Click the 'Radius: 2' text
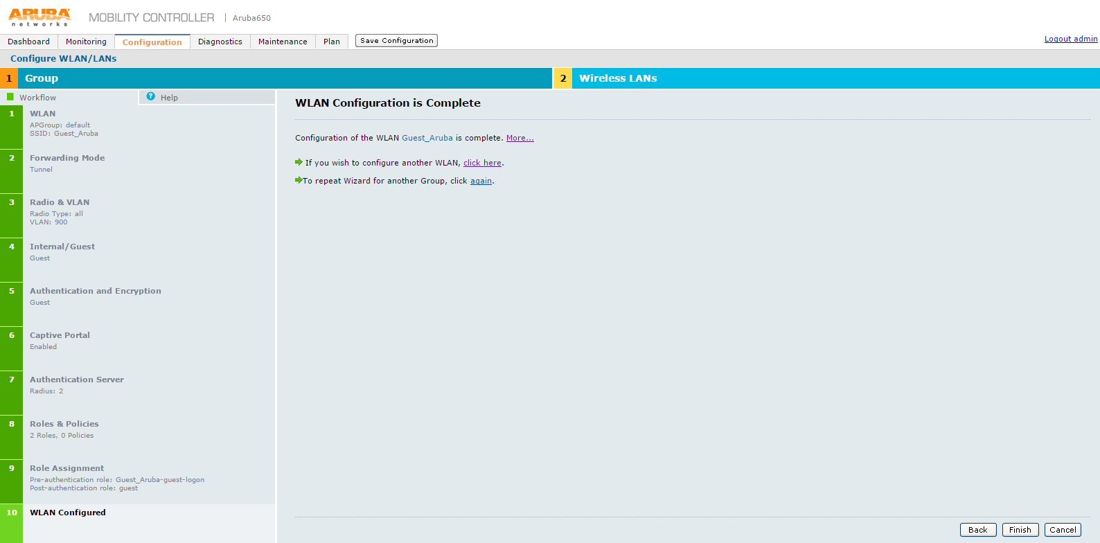Screen dimensions: 1100x543 [46, 391]
